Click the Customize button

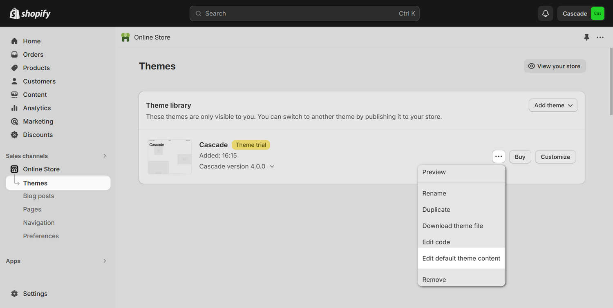(555, 157)
